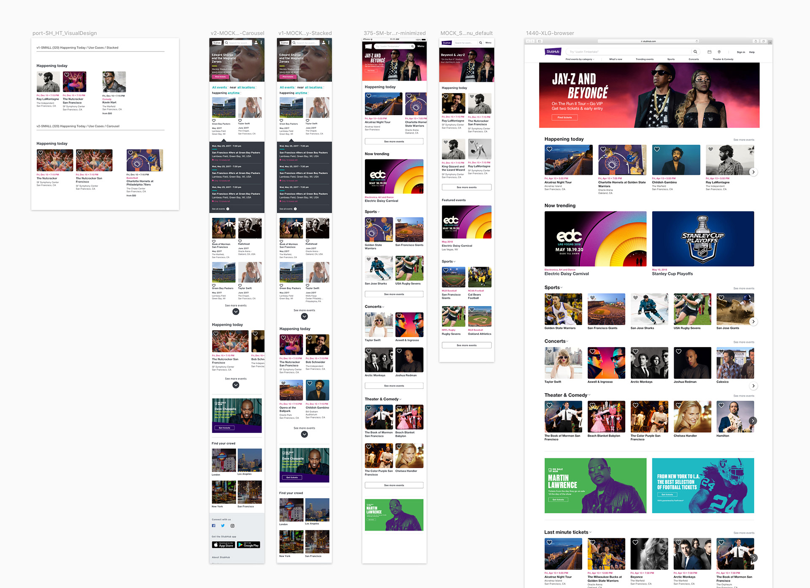Click the Safari reload icon in address bar
Viewport: 810px width, 588px height.
pos(697,41)
